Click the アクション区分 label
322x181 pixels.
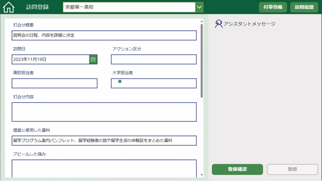click(x=127, y=49)
